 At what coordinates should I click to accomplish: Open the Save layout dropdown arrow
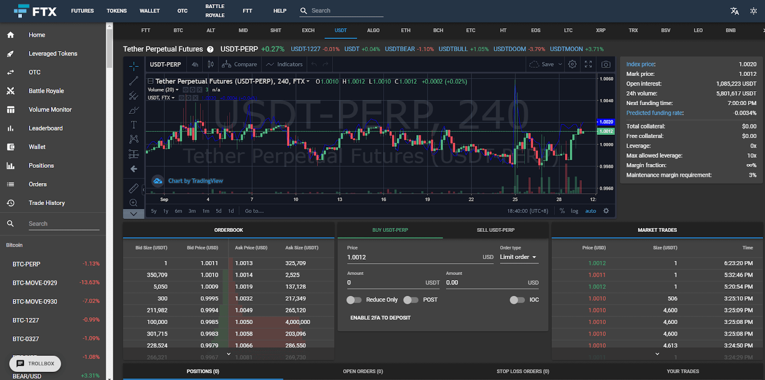tap(560, 65)
